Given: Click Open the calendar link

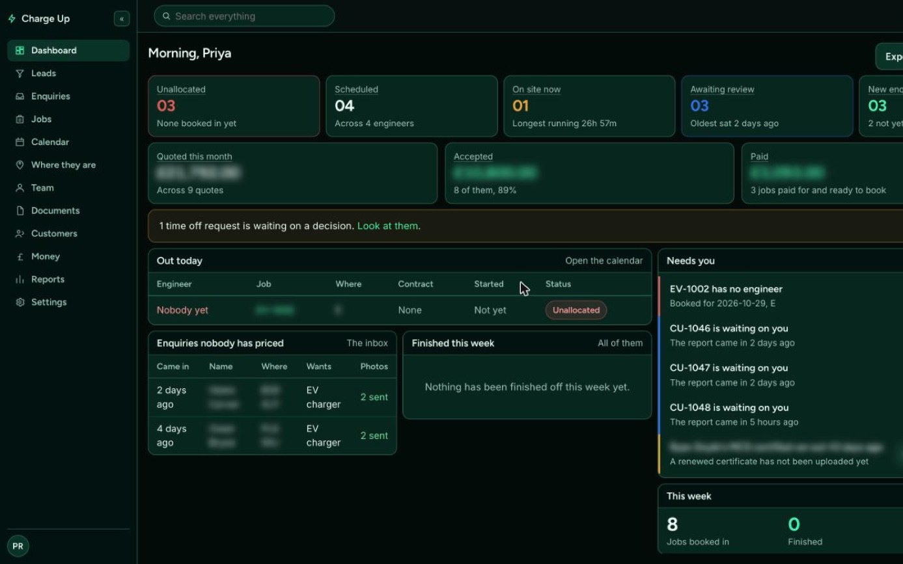Looking at the screenshot, I should click(604, 261).
